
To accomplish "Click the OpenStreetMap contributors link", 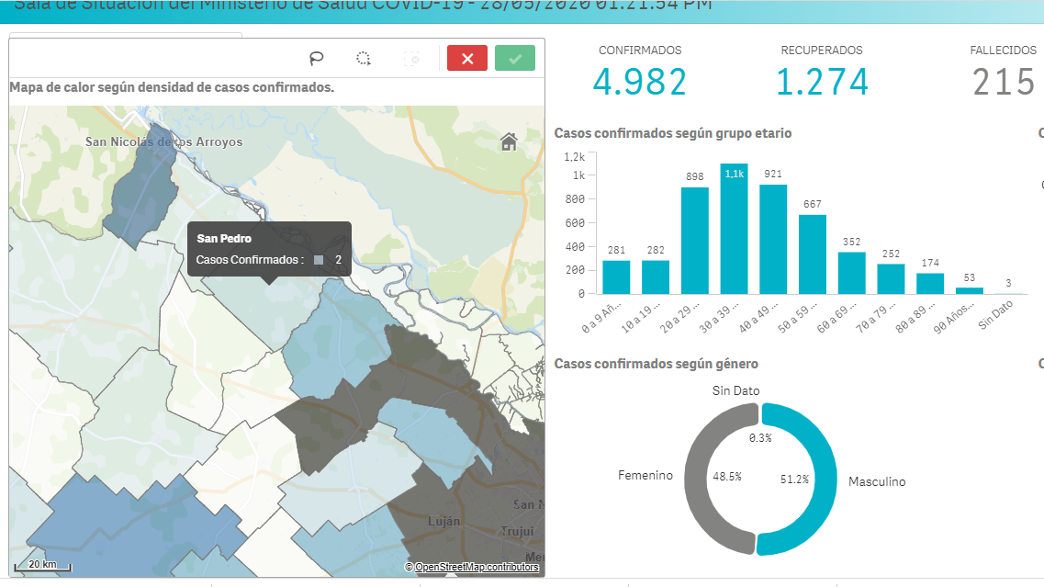I will (x=476, y=568).
